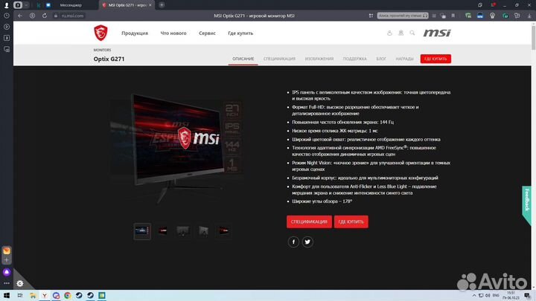Switch to the Спецификация tab
The width and height of the screenshot is (536, 301).
pyautogui.click(x=279, y=59)
